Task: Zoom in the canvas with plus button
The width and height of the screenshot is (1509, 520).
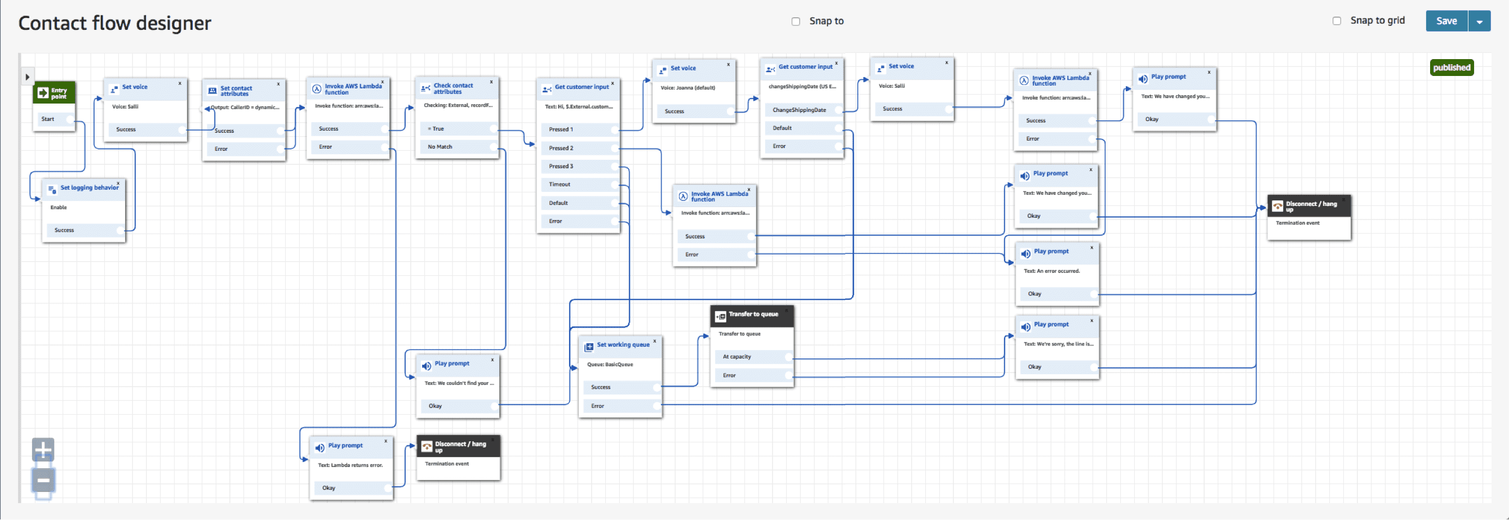Action: [43, 450]
